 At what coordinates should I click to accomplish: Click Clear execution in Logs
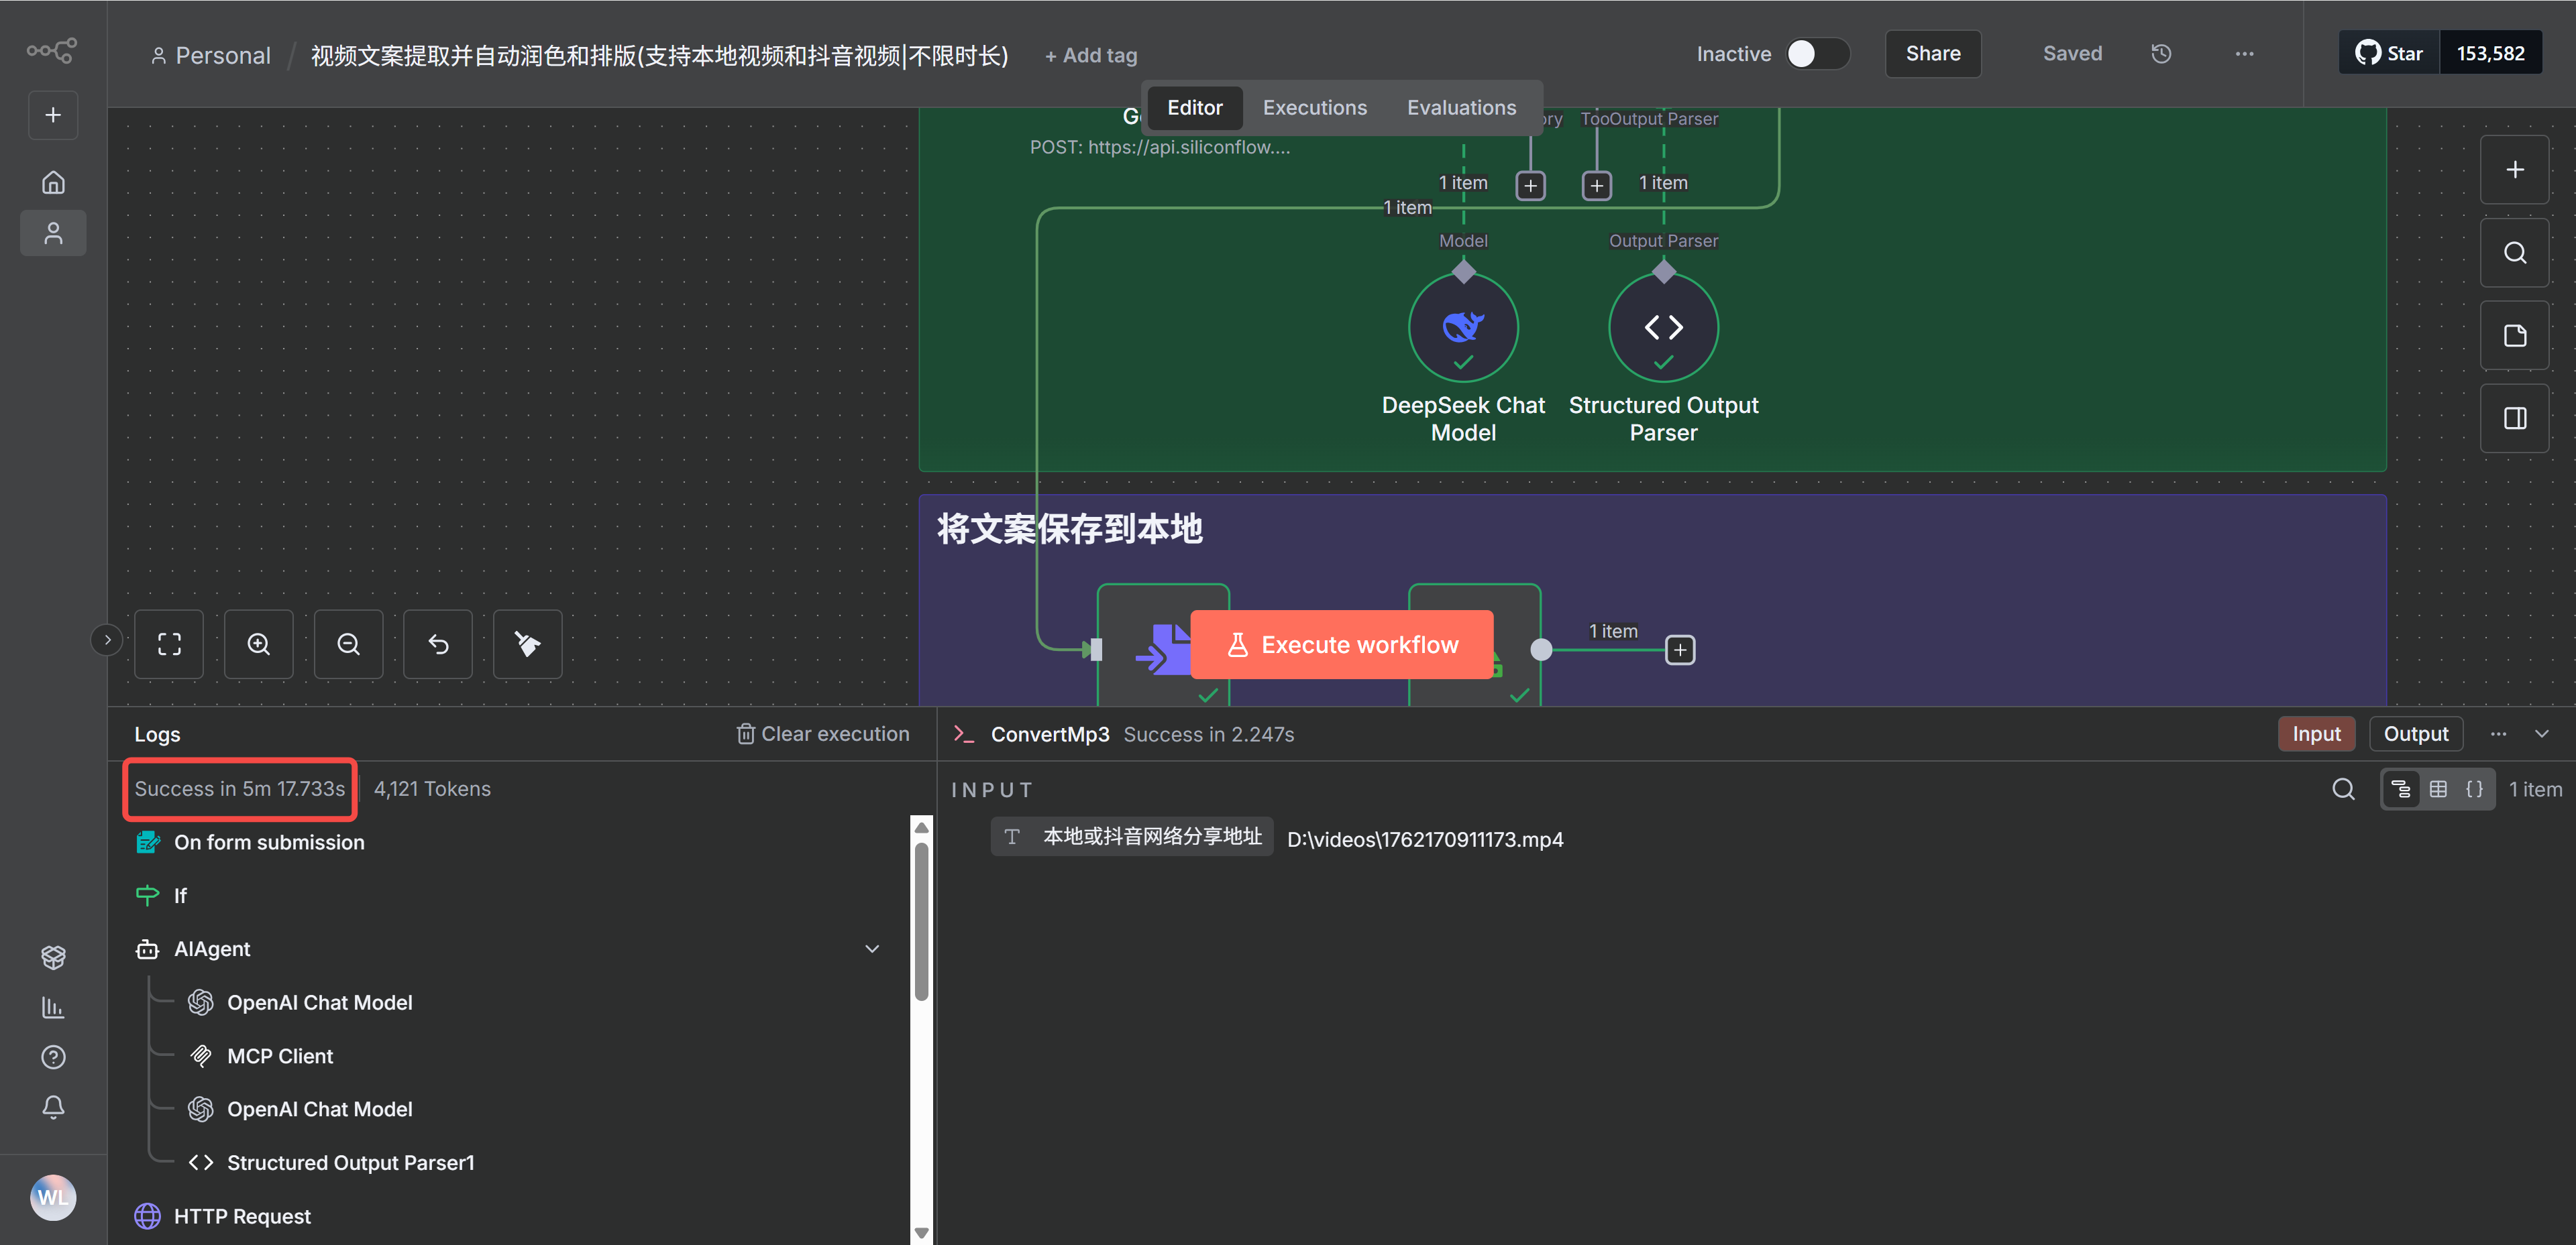pyautogui.click(x=822, y=734)
